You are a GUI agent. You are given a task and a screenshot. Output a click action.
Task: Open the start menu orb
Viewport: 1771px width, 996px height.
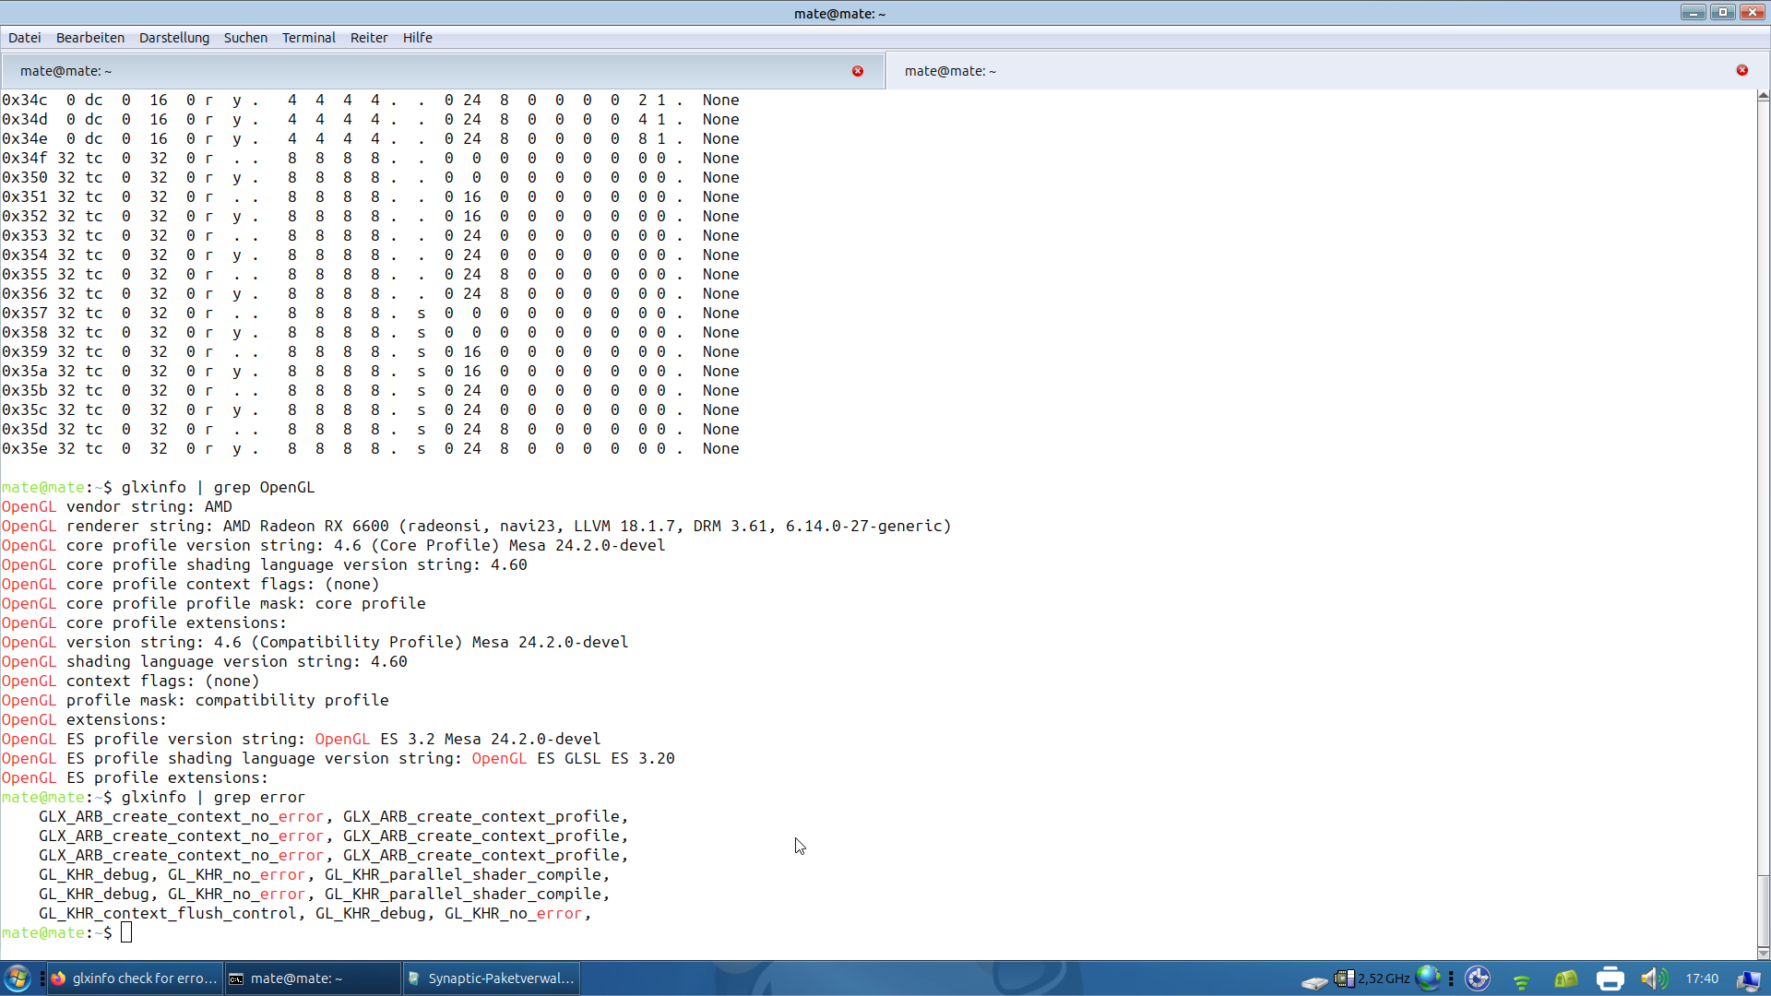pos(18,978)
